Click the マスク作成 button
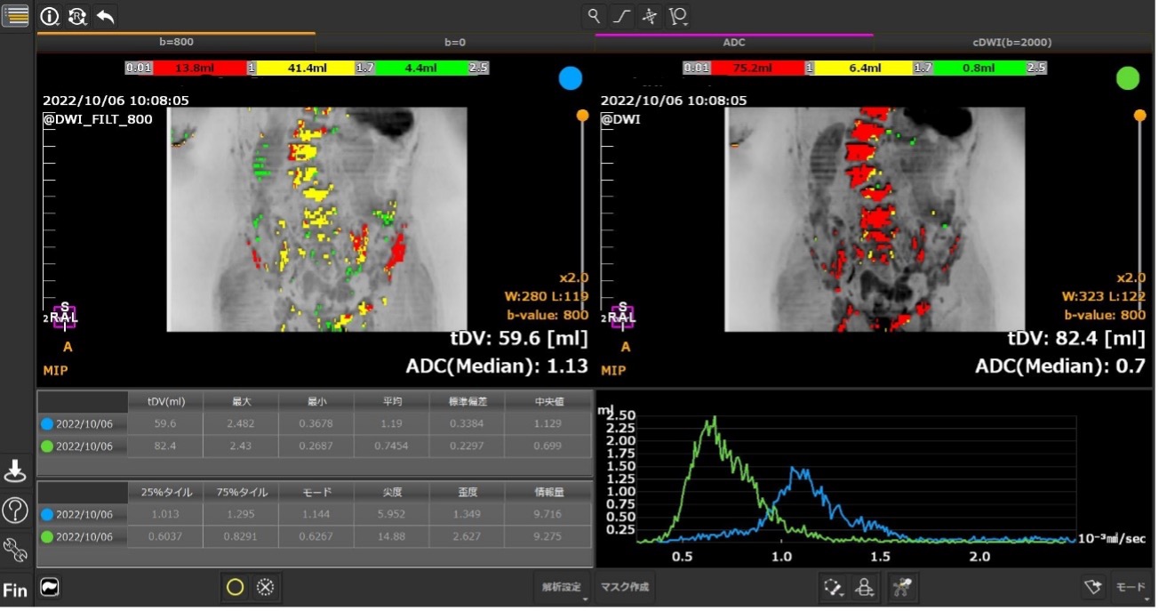 point(625,587)
